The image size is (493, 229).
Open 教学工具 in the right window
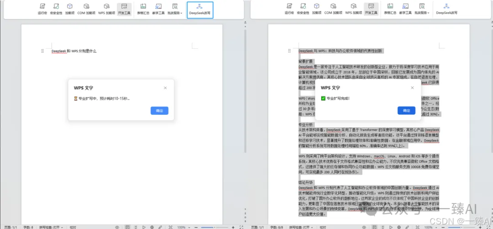pos(405,9)
